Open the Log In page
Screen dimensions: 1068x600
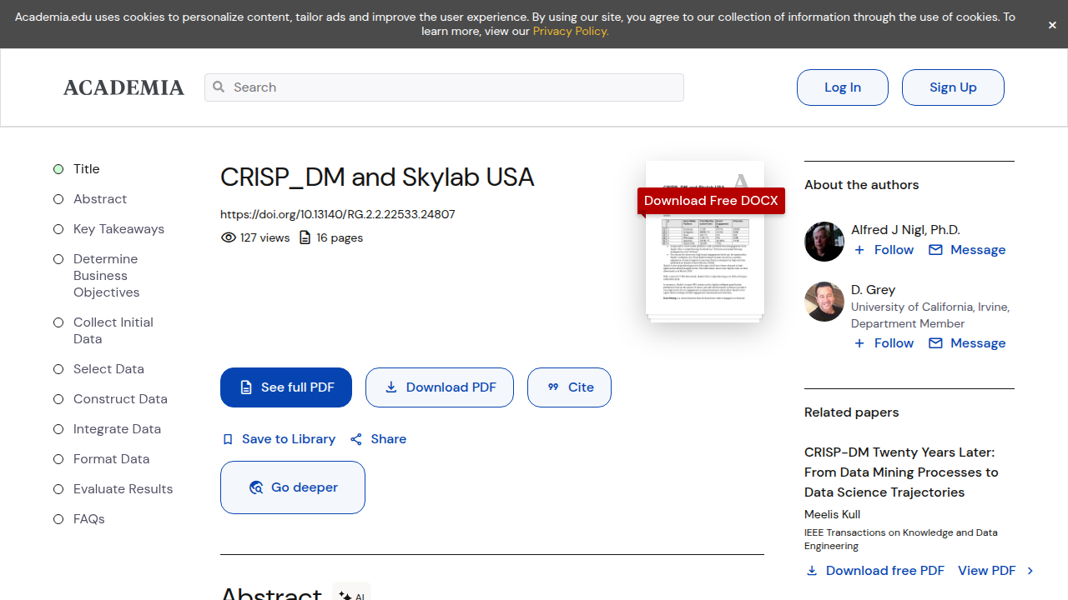tap(843, 87)
